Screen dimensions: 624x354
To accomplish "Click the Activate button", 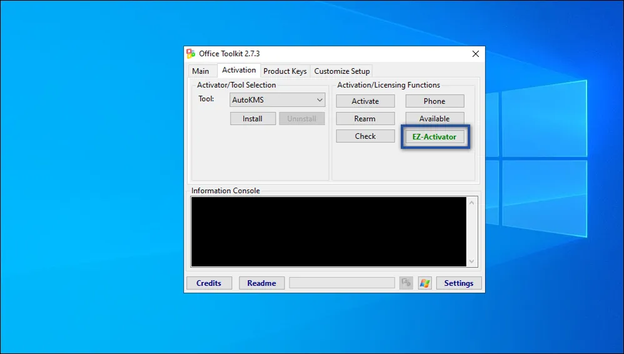I will (365, 101).
